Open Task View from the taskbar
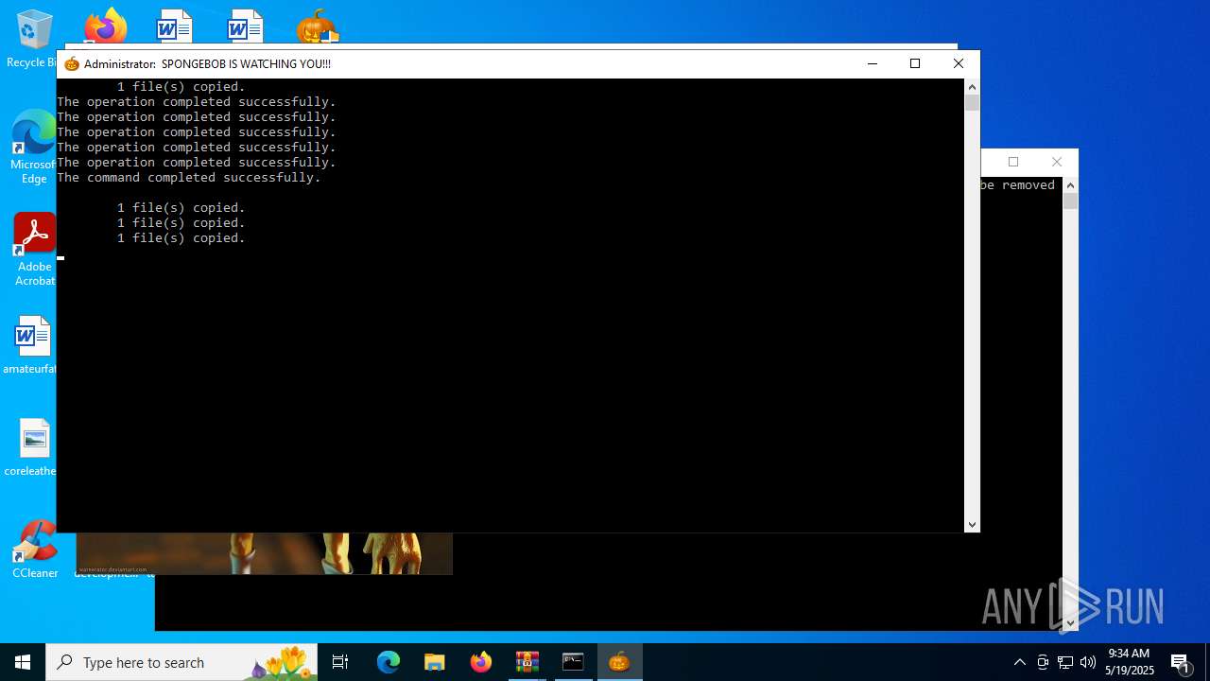Viewport: 1210px width, 681px height. pos(340,662)
